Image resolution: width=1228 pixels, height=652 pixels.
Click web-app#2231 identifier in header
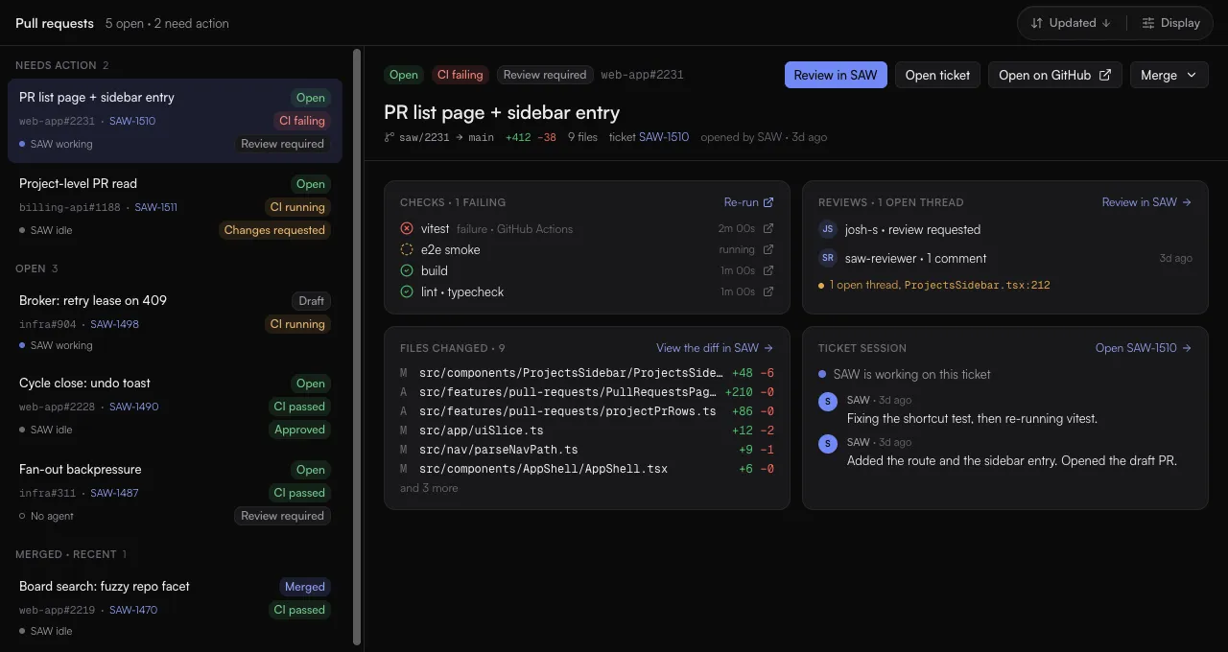click(642, 75)
